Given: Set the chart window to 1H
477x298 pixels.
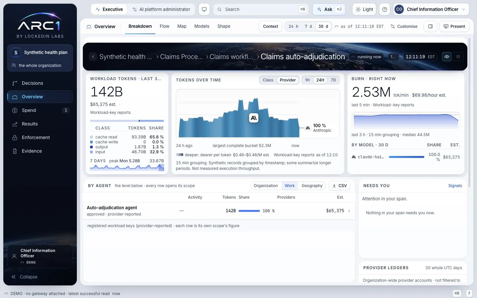Looking at the screenshot, I should point(307,80).
